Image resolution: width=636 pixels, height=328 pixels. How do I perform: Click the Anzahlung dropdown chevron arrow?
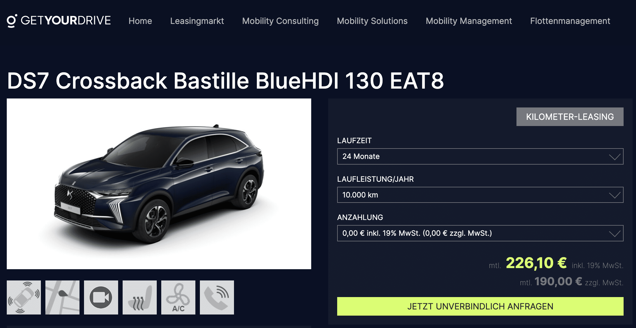tap(615, 234)
